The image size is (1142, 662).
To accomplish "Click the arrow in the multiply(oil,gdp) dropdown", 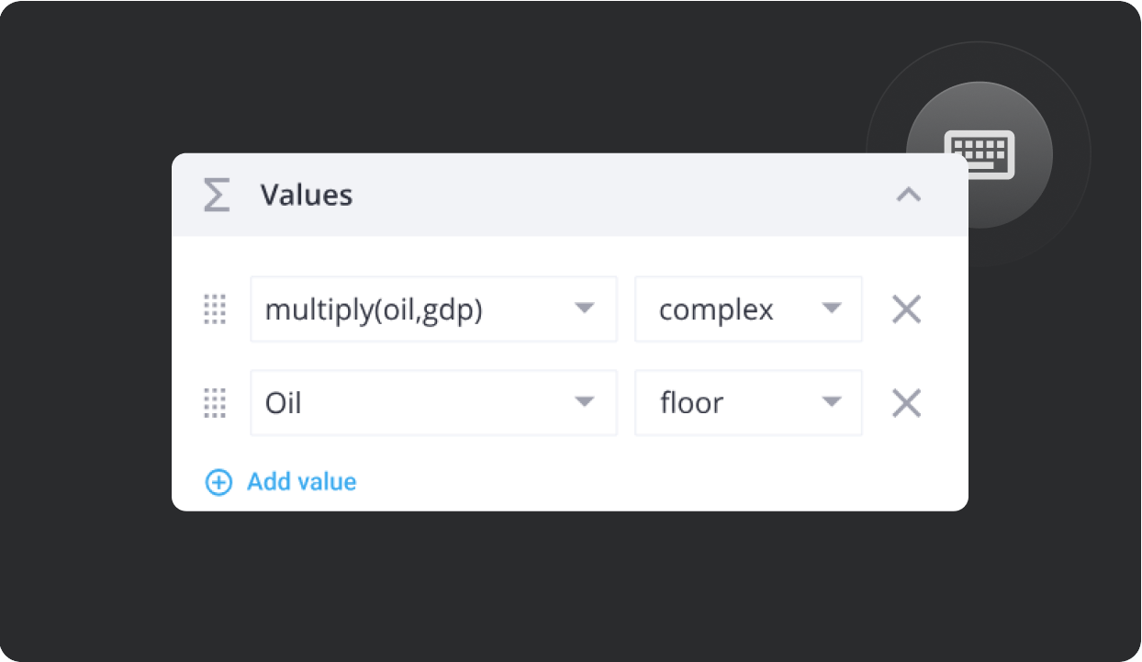I will (584, 309).
